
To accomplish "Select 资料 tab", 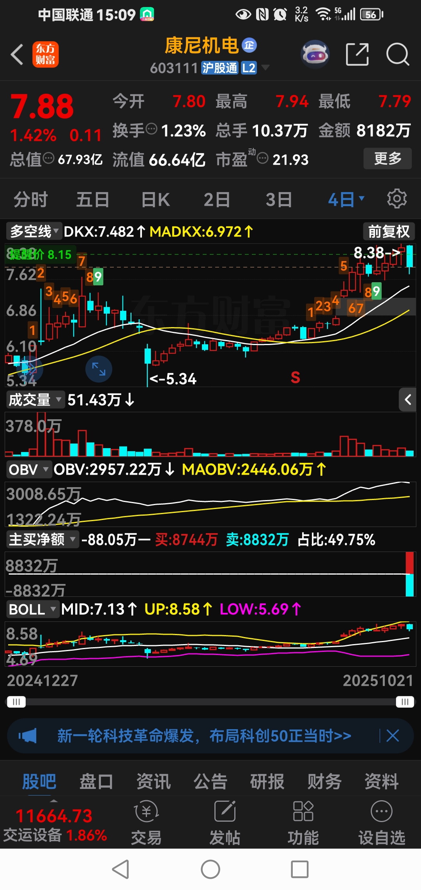I will 381,781.
